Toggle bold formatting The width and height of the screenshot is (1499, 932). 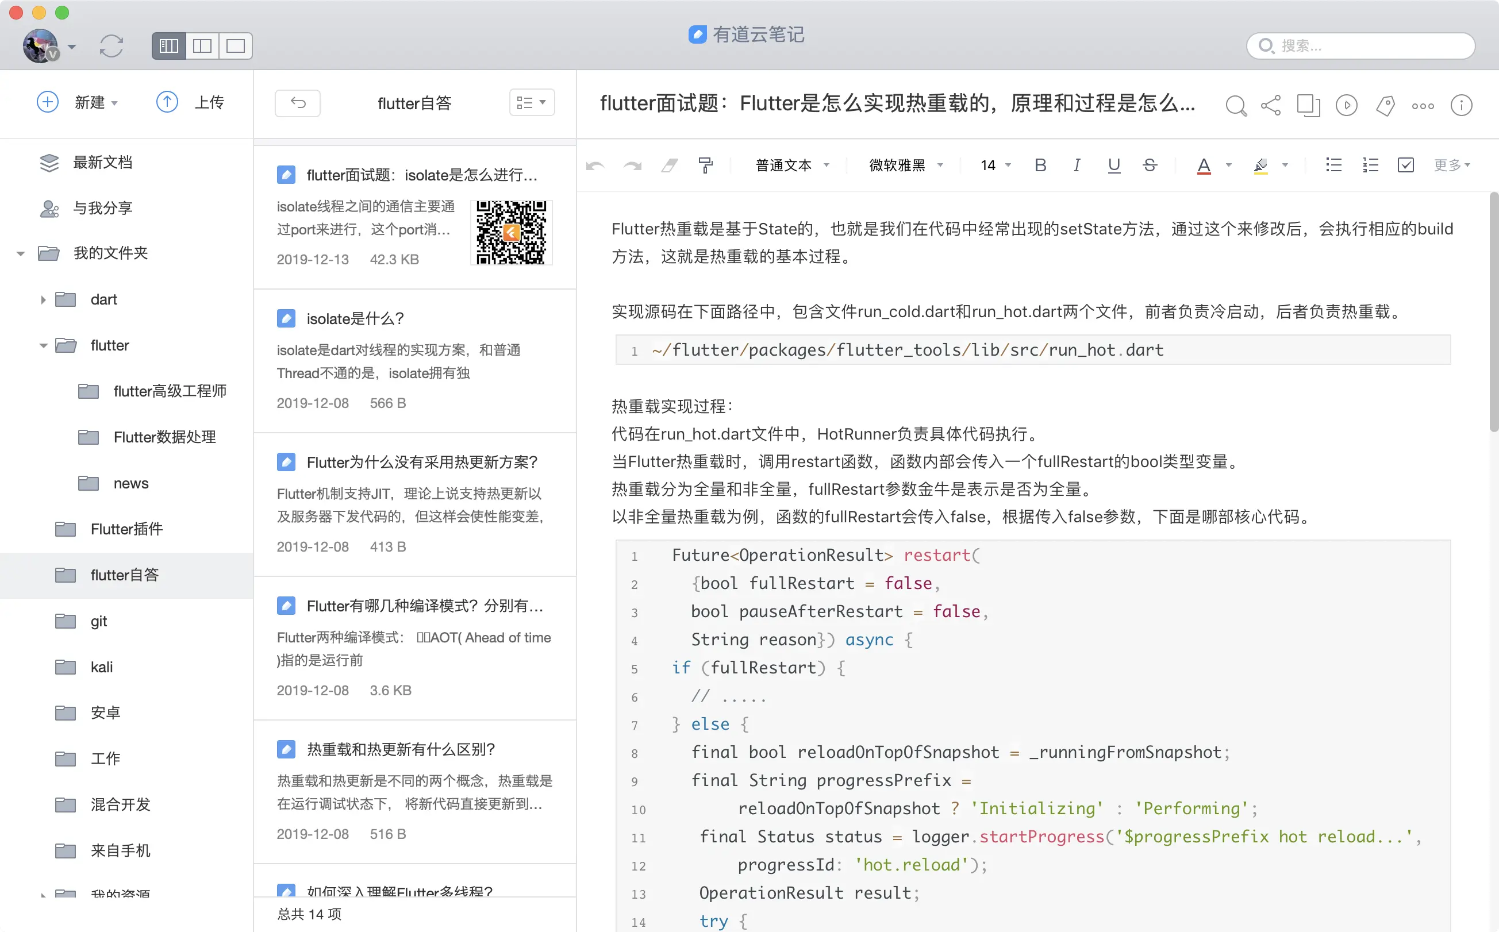tap(1040, 165)
